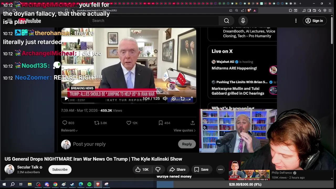Screen dimensions: 336x189
Task: Share the YouTube video
Action: point(178,170)
